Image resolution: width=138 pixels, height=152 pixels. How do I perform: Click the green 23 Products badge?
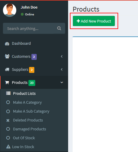coord(32,83)
